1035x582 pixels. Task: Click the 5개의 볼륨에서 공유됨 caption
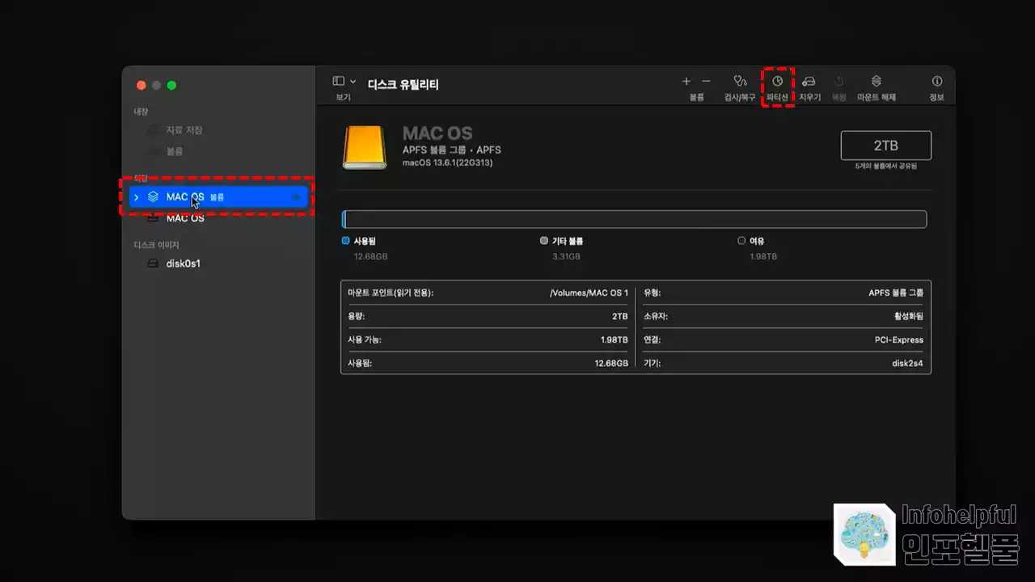[886, 166]
